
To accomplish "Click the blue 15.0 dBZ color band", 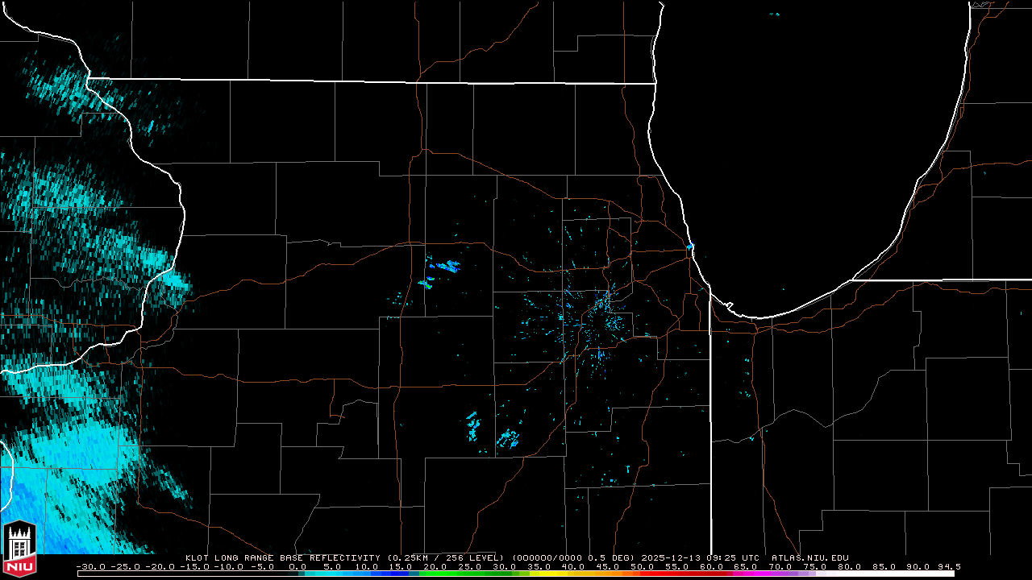I will click(x=401, y=574).
